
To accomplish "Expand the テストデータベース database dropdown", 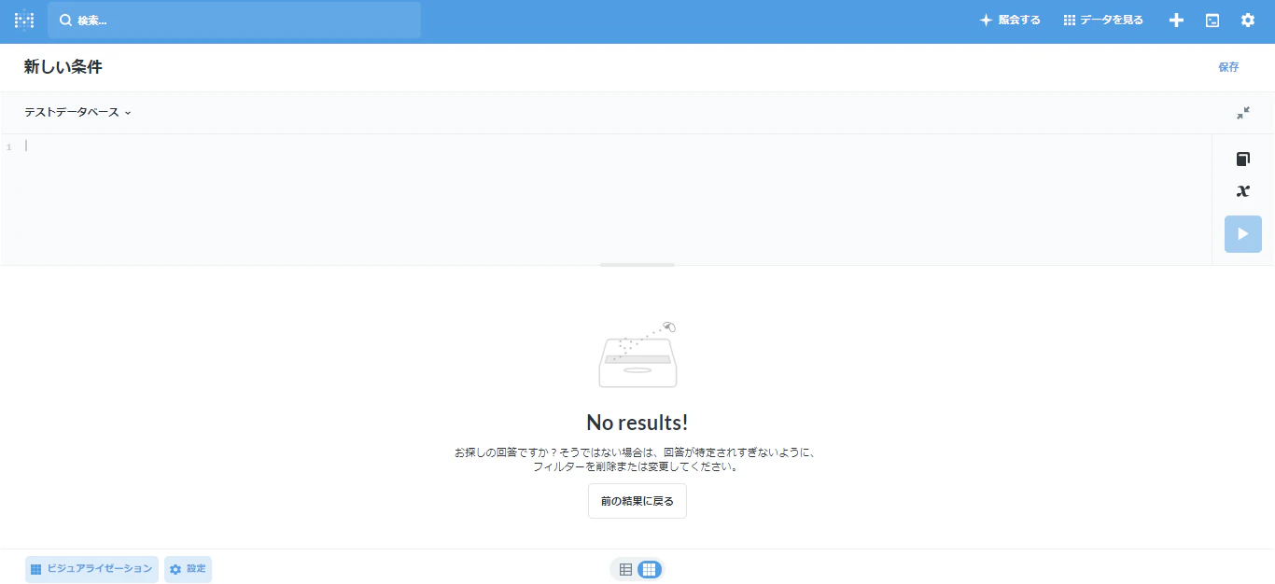I will click(77, 112).
